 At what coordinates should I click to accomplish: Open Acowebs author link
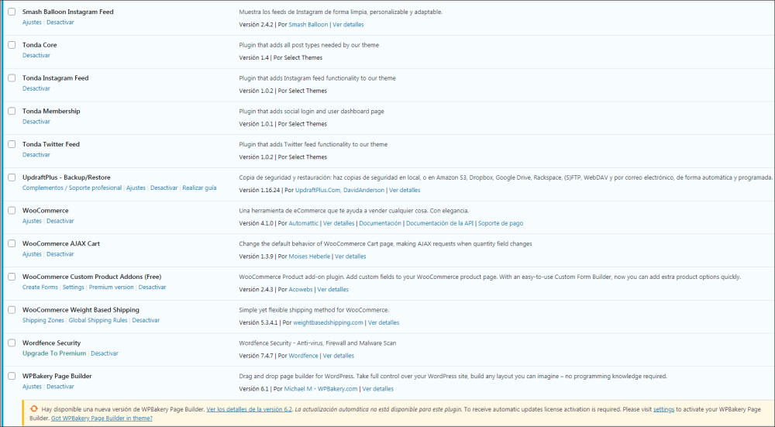(301, 290)
